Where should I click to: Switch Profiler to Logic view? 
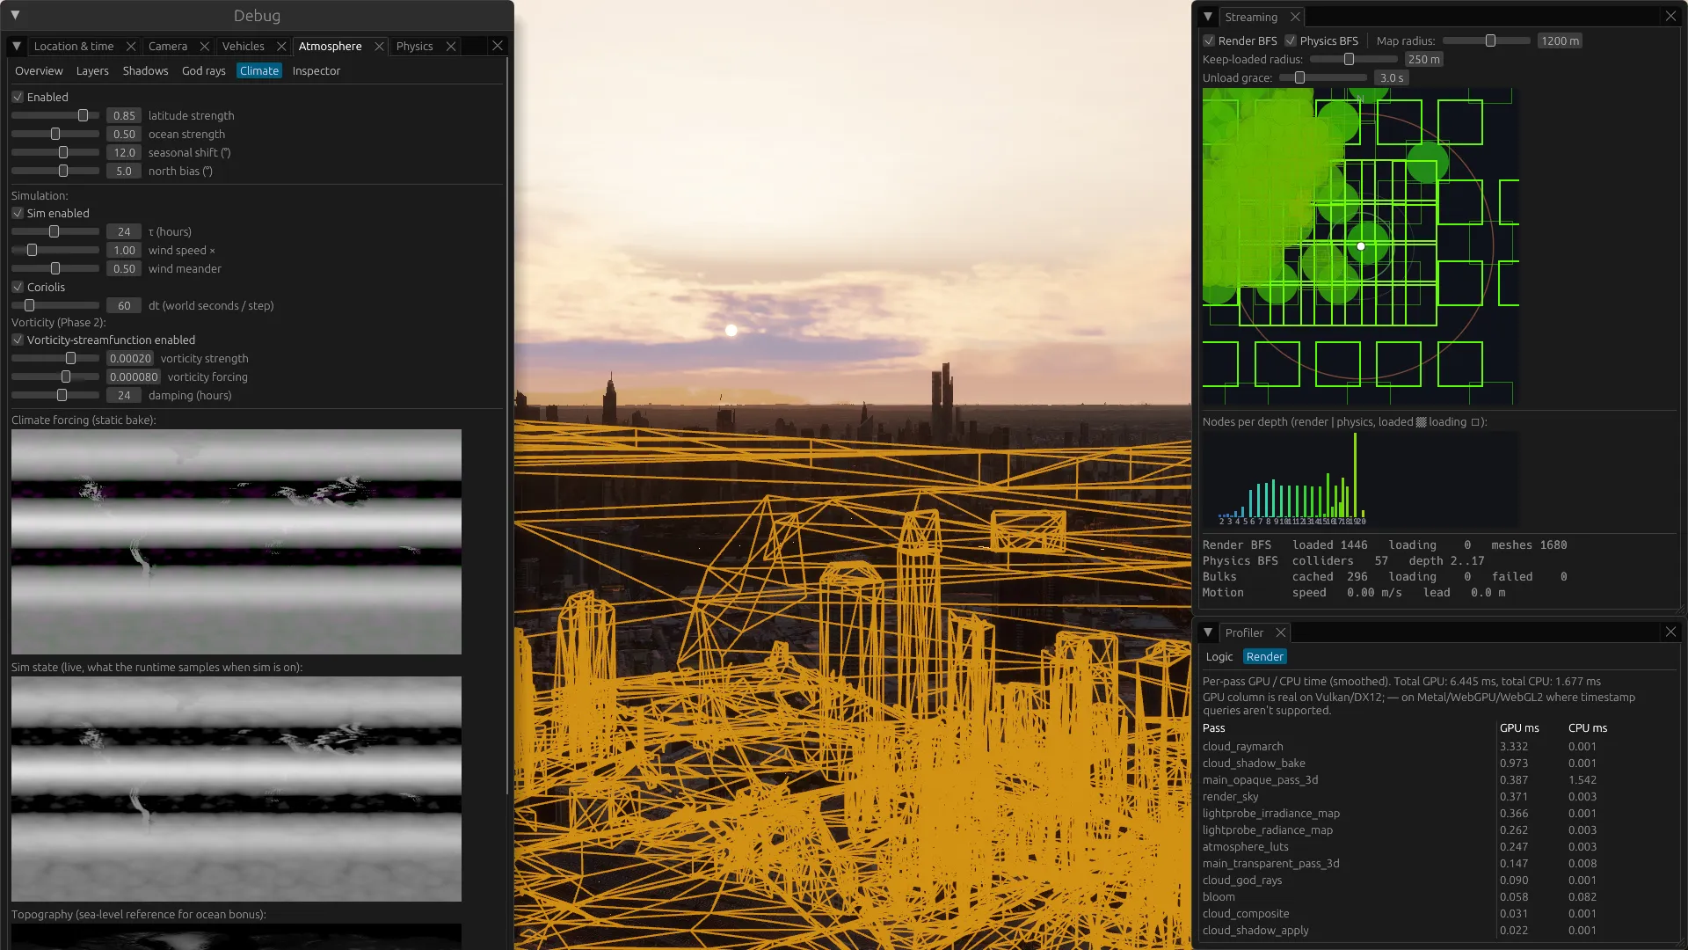point(1219,657)
